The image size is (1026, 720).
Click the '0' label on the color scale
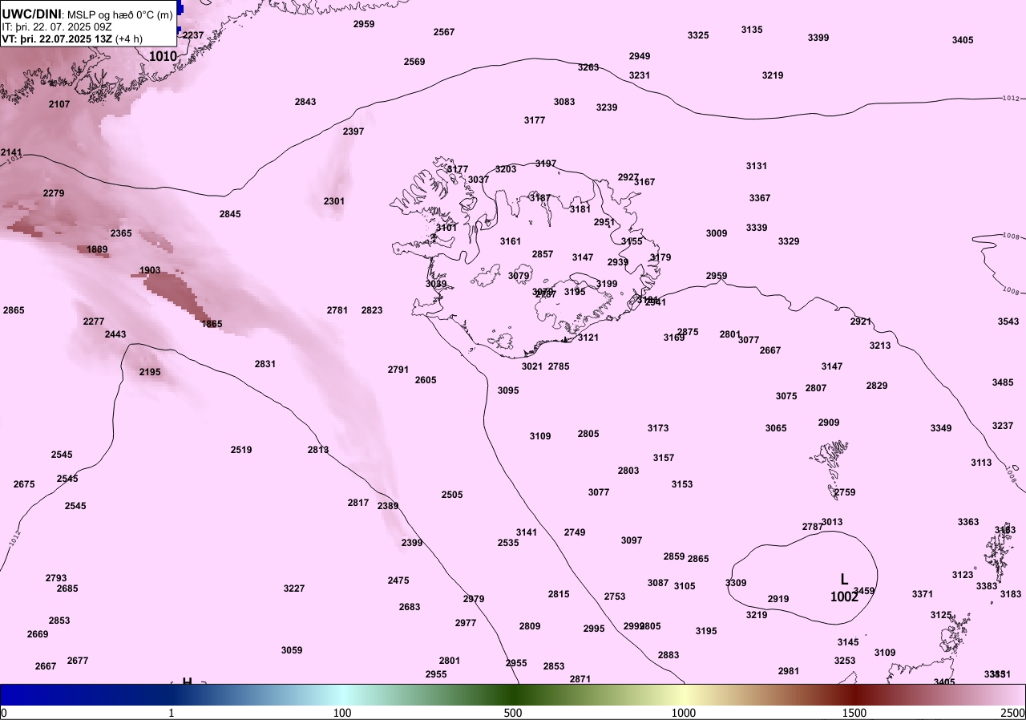tap(4, 713)
